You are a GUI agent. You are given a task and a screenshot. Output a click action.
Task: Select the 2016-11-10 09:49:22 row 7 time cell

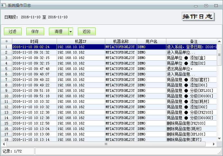[34, 80]
